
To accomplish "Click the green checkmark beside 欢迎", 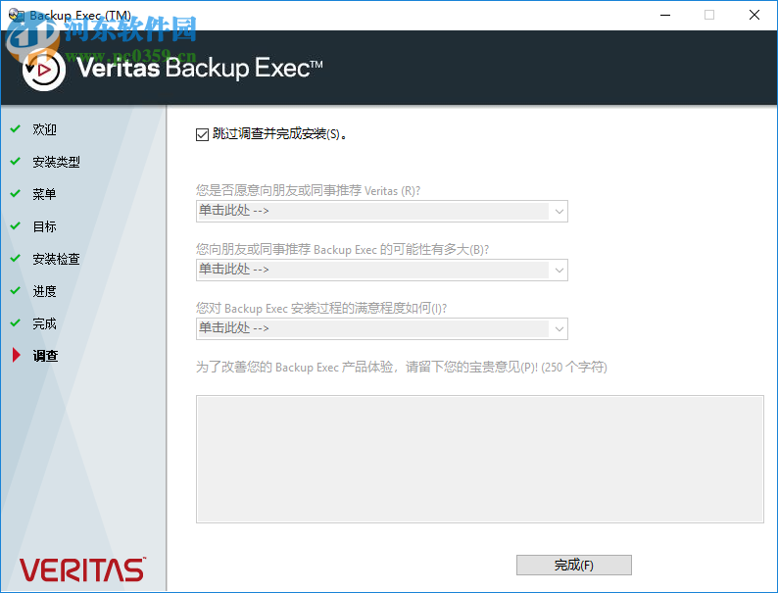I will 16,128.
